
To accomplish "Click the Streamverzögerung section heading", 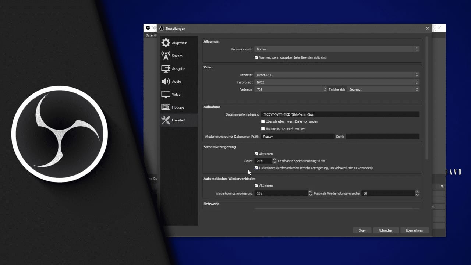I will coord(220,147).
